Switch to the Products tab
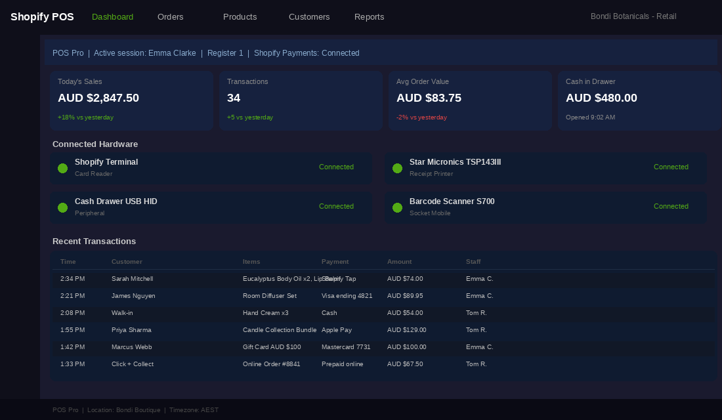 pos(240,17)
